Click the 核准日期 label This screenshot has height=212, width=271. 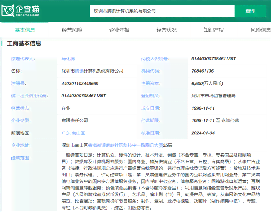tap(150, 133)
